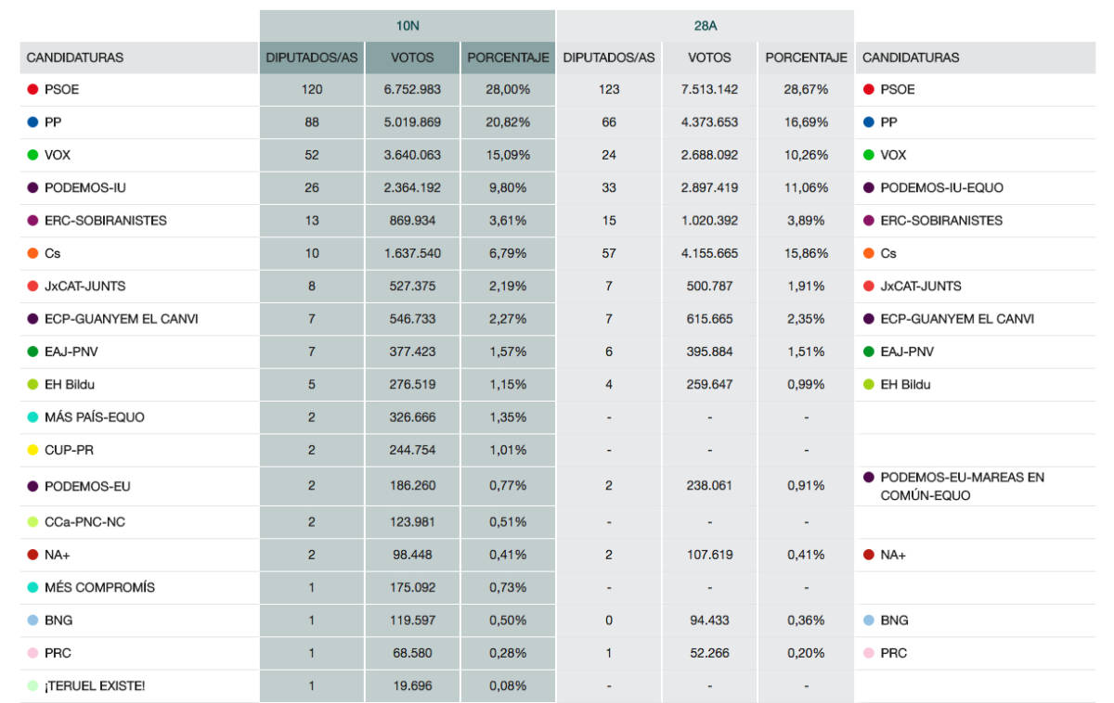Select ERC-SOBIRANISTES in the left column
This screenshot has width=1114, height=703.
(106, 221)
